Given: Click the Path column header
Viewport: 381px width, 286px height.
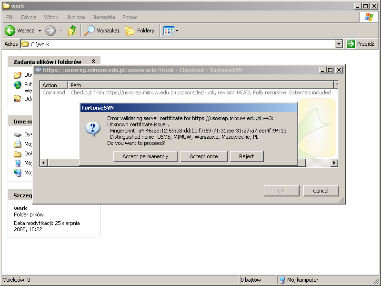Looking at the screenshot, I should (201, 85).
